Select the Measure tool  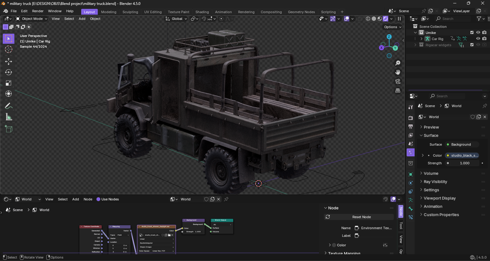pos(9,117)
